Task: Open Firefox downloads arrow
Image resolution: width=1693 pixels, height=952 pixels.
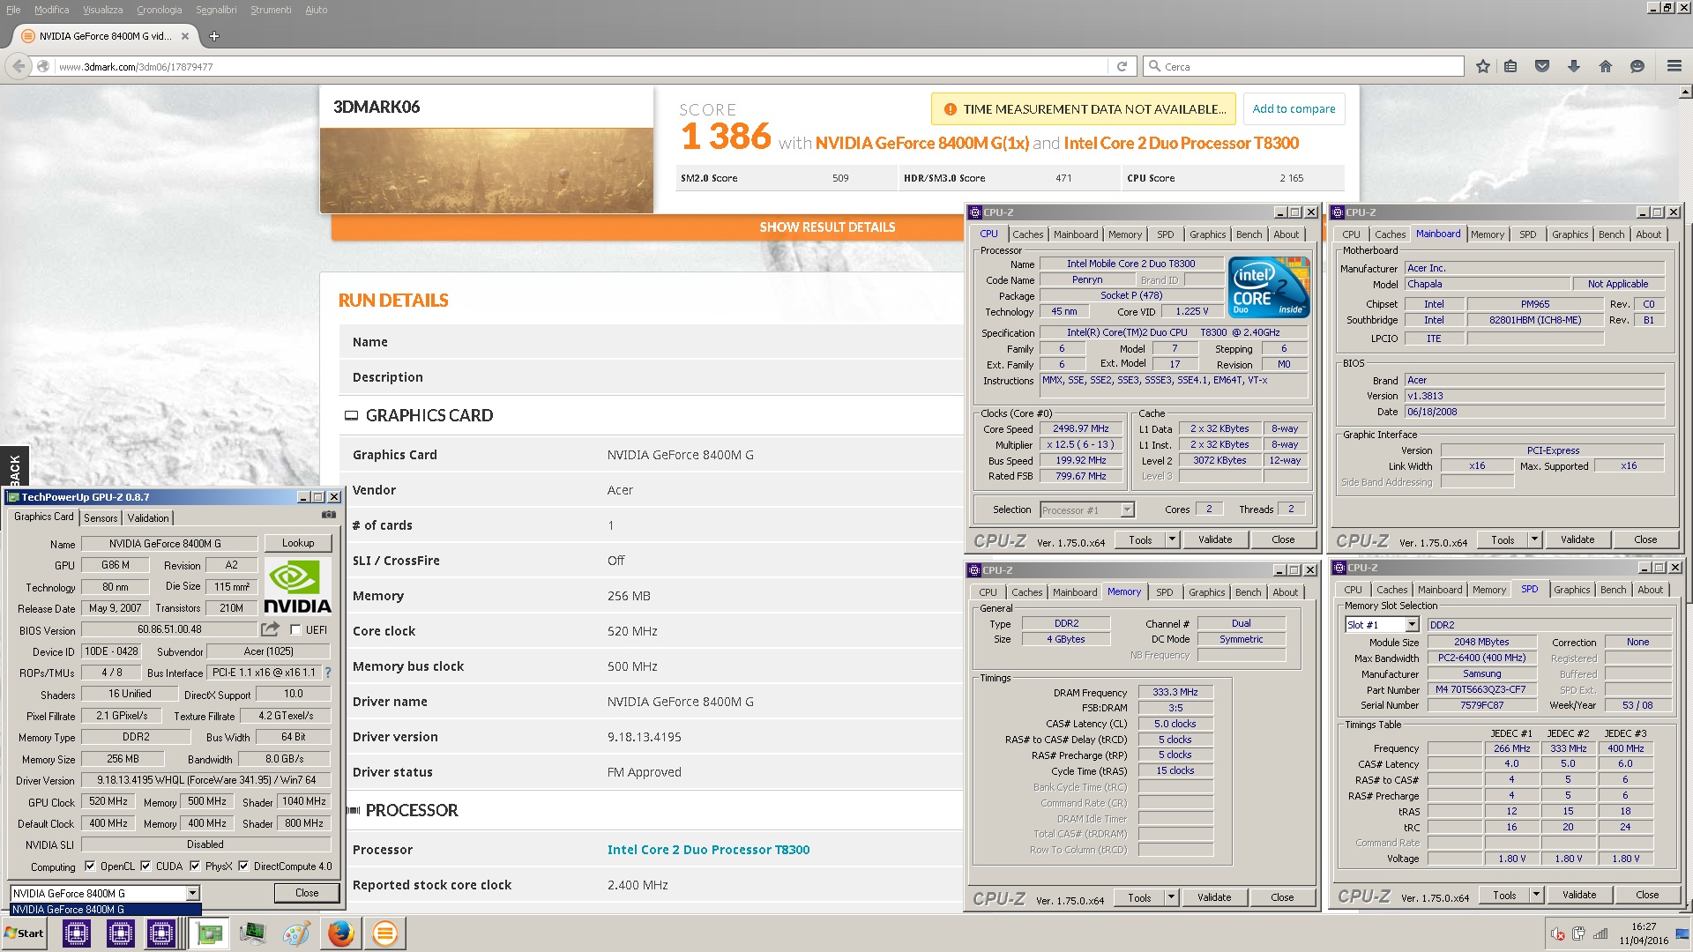Action: [1574, 66]
